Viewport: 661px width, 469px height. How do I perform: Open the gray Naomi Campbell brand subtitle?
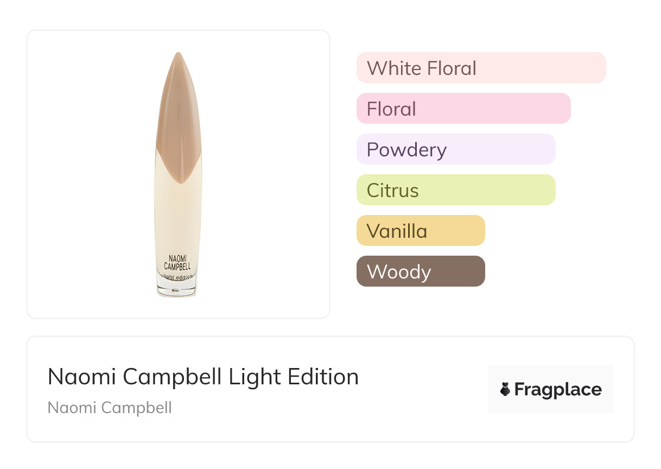[110, 407]
